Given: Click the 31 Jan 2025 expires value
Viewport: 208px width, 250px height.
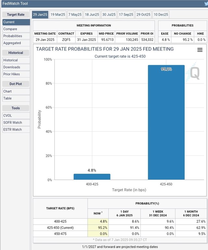Looking at the screenshot, I should (86, 40).
